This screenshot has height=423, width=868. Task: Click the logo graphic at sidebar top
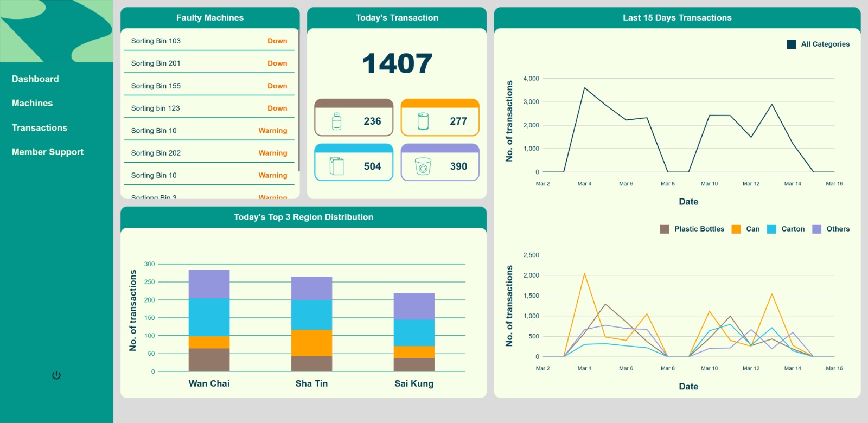pos(56,31)
